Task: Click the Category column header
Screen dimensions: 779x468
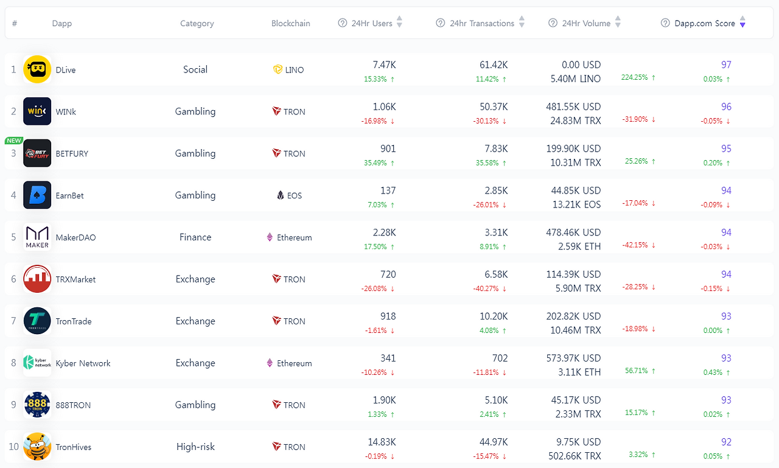Action: click(x=197, y=23)
